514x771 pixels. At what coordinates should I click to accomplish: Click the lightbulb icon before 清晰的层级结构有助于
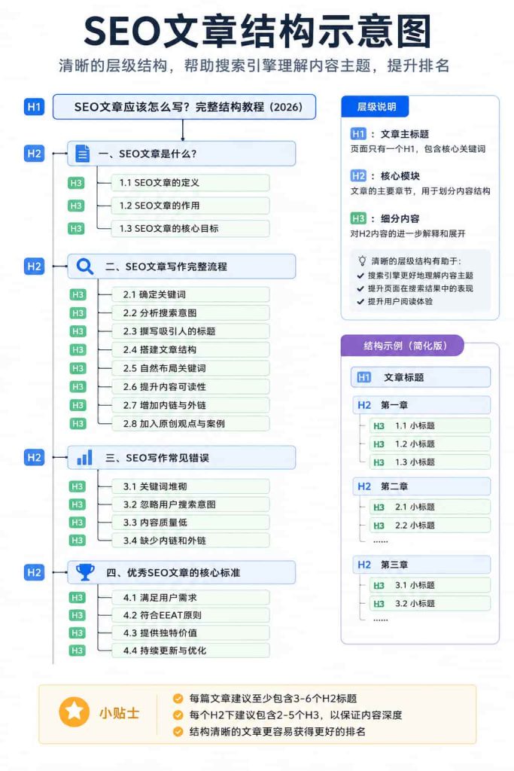point(362,261)
